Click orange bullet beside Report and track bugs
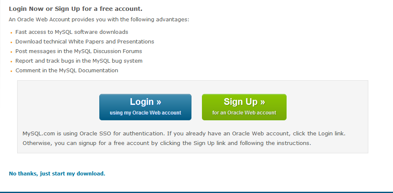Image resolution: width=393 pixels, height=193 pixels. click(11, 61)
